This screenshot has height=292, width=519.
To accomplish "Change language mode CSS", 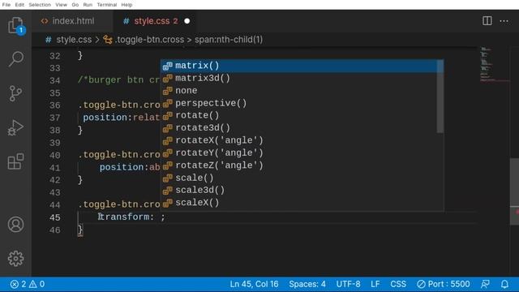I will 398,284.
